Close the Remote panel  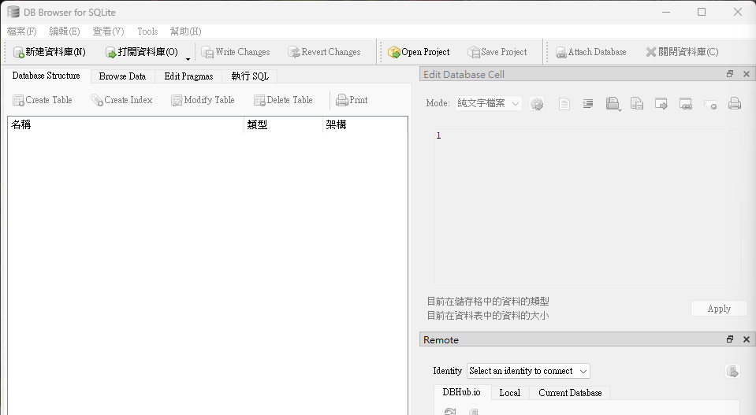click(747, 339)
